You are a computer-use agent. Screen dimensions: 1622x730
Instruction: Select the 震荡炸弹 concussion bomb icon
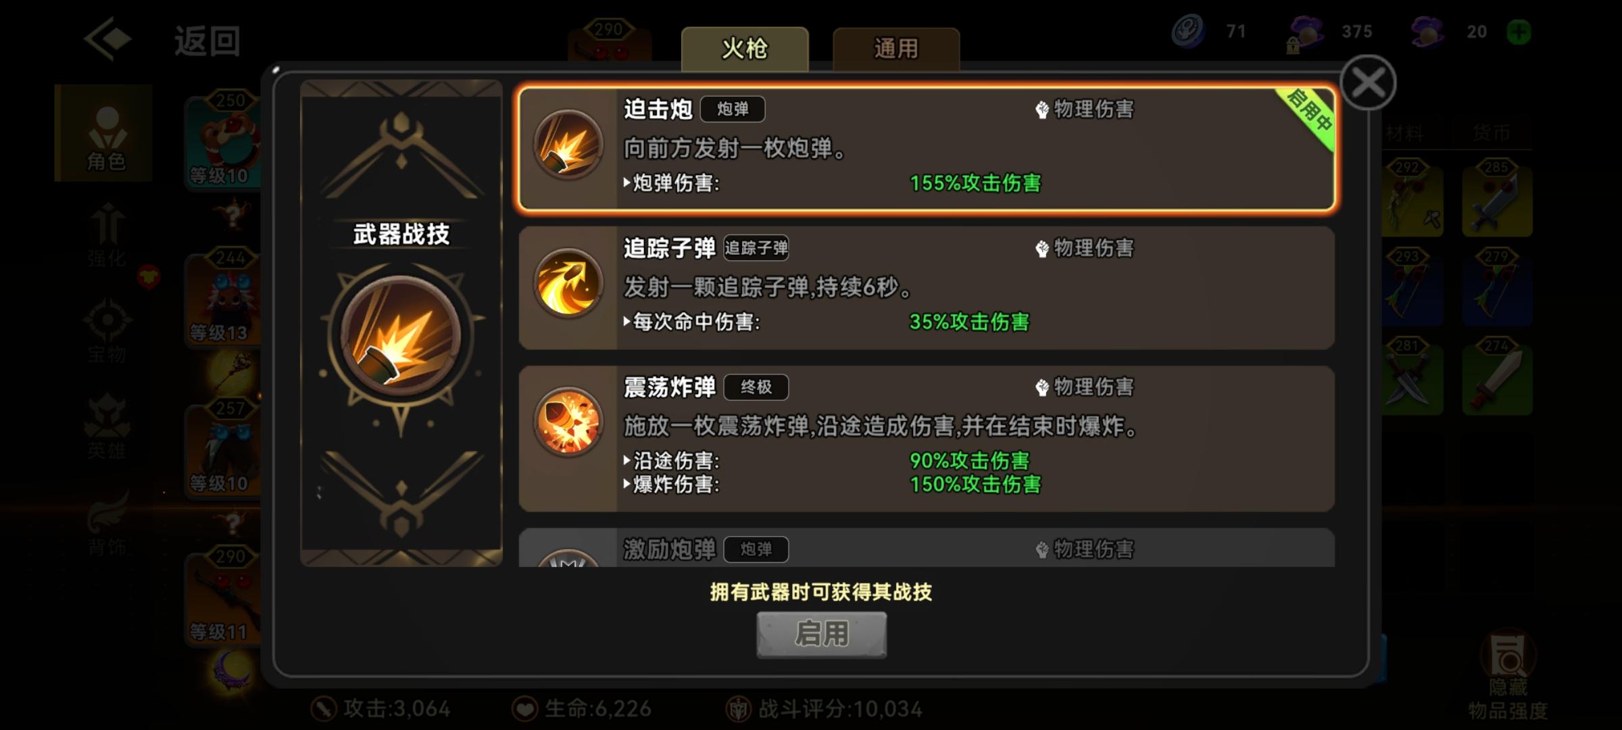(568, 422)
